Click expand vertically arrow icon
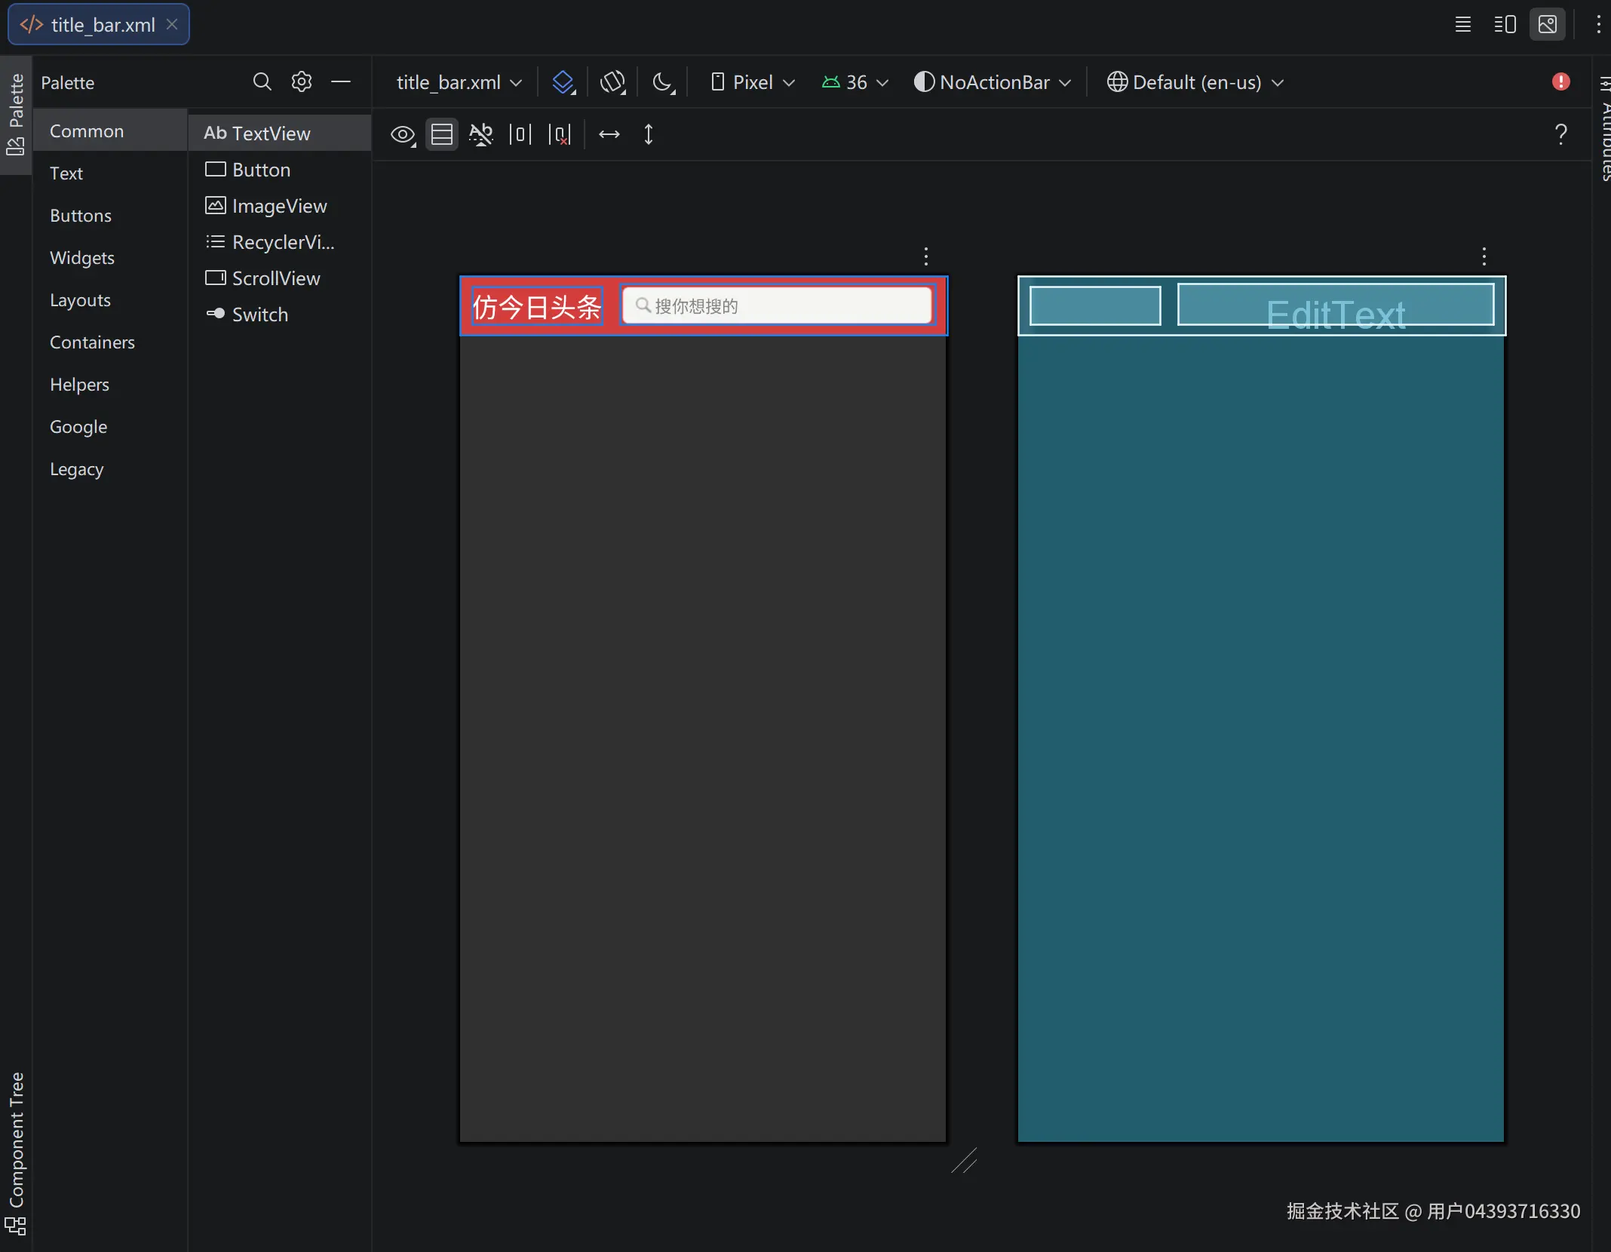The width and height of the screenshot is (1611, 1252). (648, 135)
